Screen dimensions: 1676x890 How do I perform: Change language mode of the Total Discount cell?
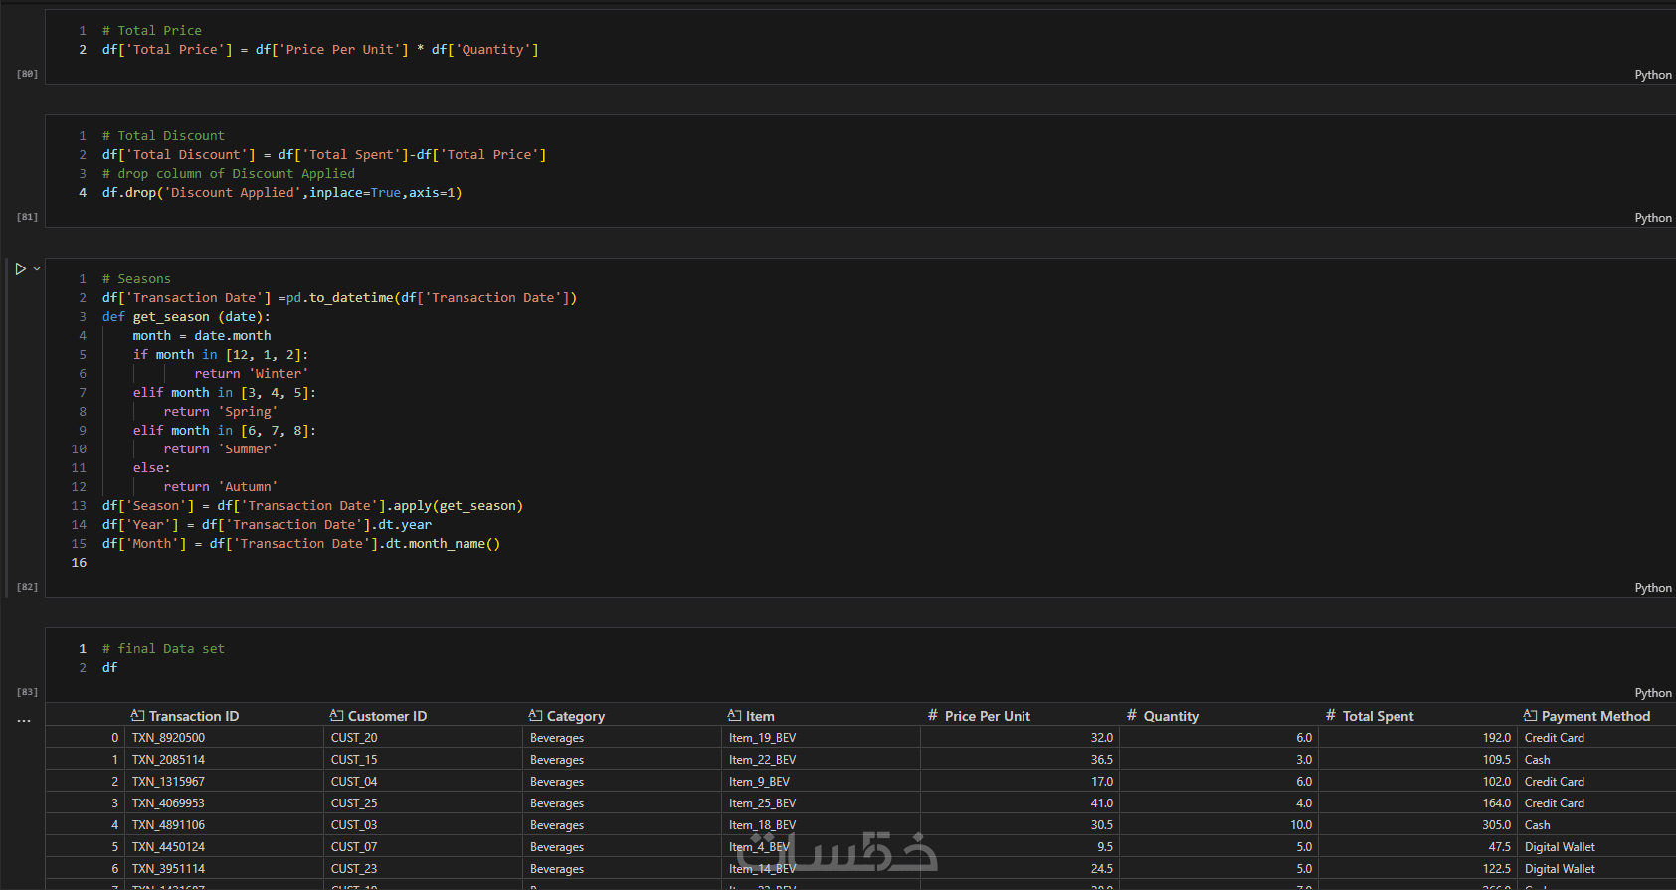pyautogui.click(x=1652, y=218)
